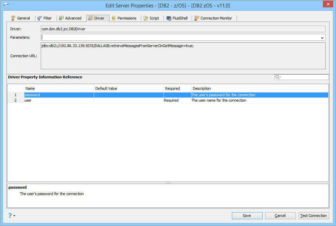This screenshot has height=226, width=336.
Task: Click the Save button
Action: click(x=247, y=216)
